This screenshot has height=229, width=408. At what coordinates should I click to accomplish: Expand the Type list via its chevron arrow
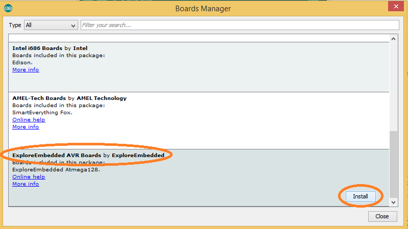[73, 26]
